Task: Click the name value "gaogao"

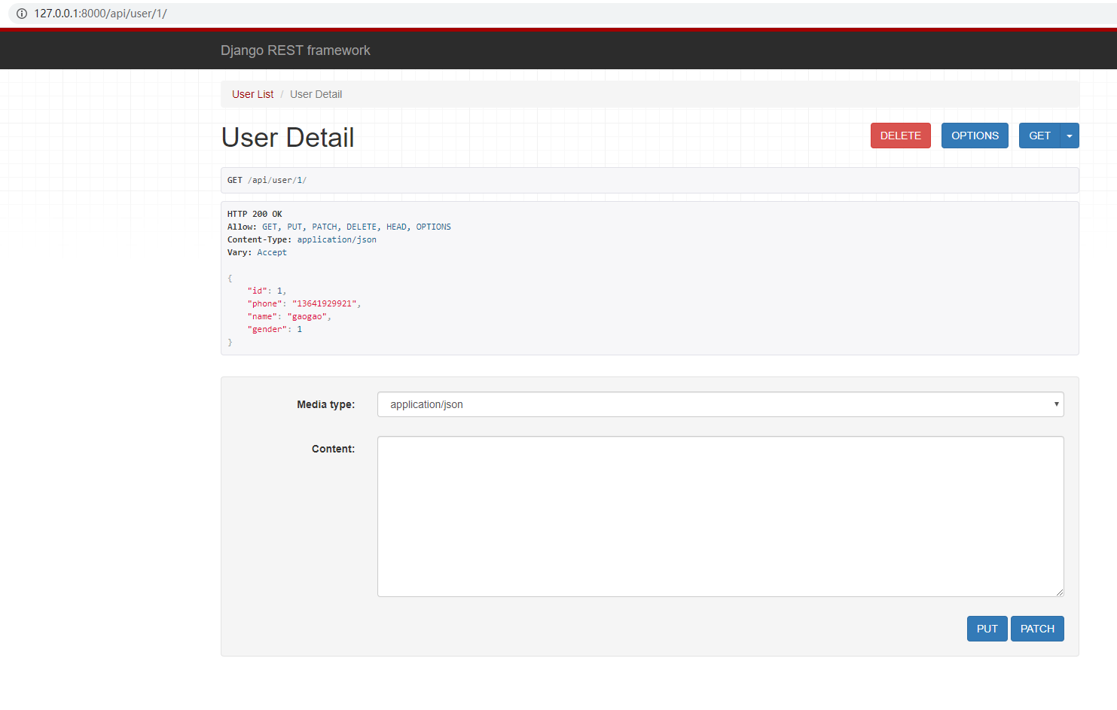Action: [x=307, y=316]
